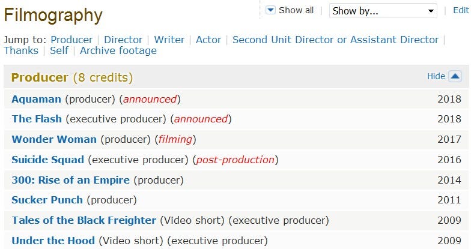
Task: Open 300: Rise of an Empire link
Action: pos(70,180)
